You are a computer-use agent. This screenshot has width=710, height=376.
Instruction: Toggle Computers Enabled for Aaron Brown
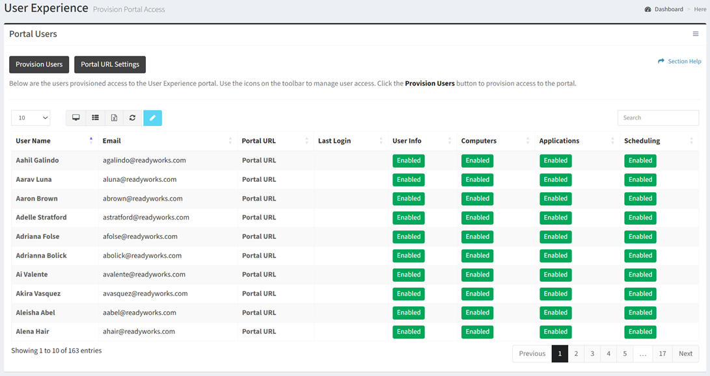point(477,199)
